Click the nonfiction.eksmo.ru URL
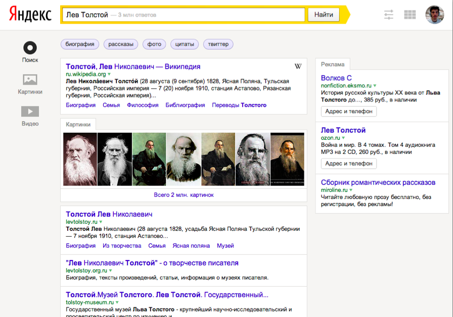 [346, 86]
